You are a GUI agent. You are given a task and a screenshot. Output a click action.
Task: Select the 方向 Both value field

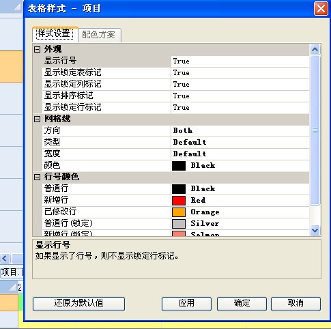tap(240, 131)
